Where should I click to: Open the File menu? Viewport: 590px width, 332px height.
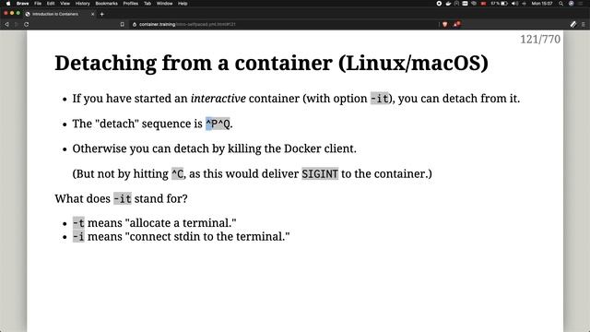coord(38,4)
